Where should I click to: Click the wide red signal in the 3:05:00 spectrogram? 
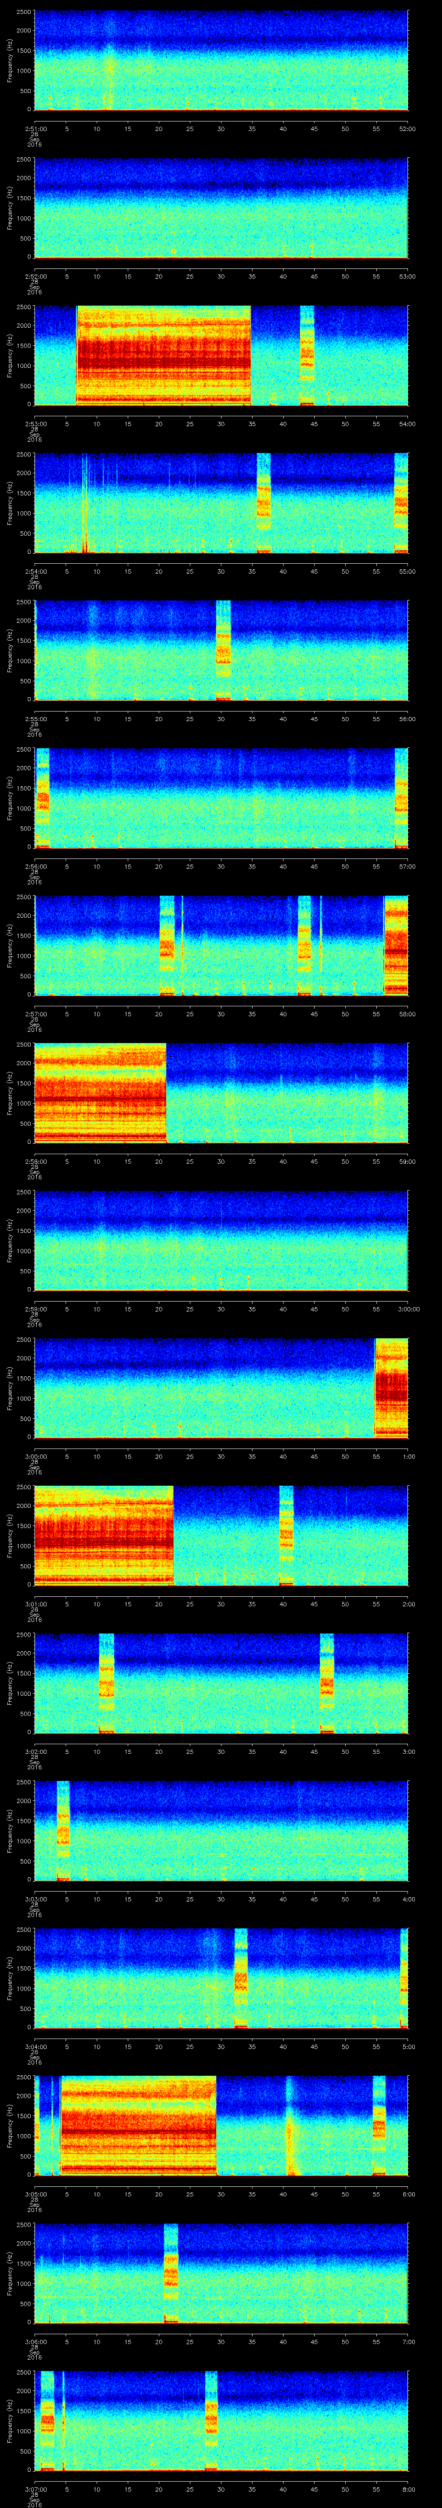coord(138,2125)
